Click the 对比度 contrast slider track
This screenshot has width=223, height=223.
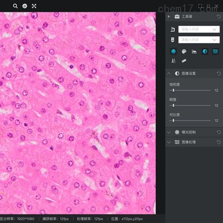tap(190, 120)
